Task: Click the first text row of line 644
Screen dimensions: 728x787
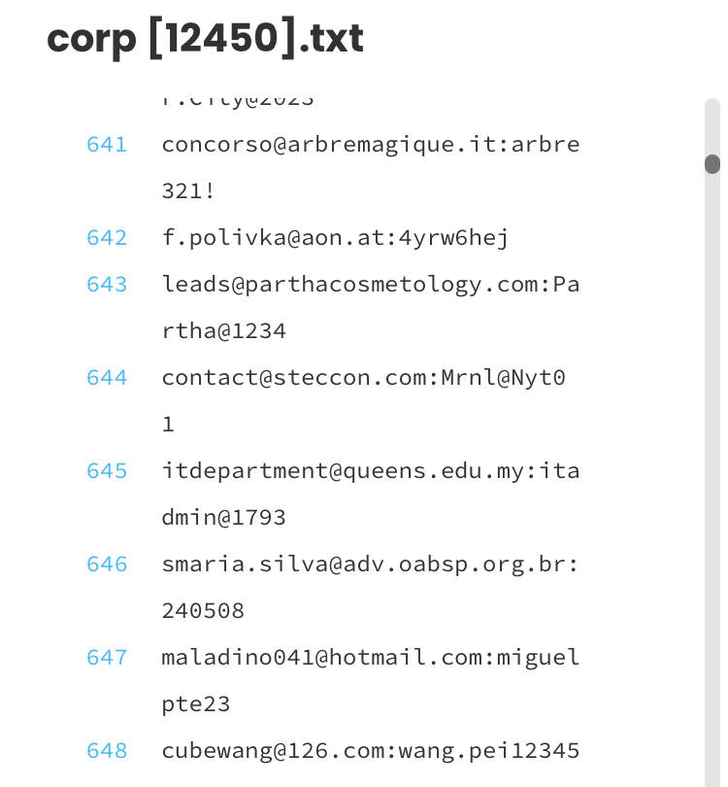Action: (363, 378)
